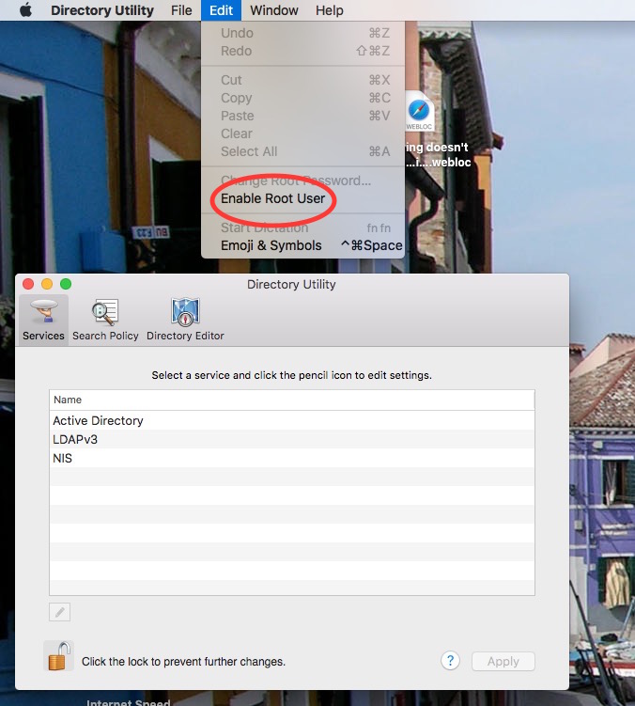Switch to Search Policy pane
The height and width of the screenshot is (706, 635).
coord(105,321)
